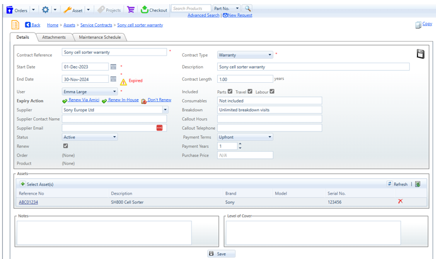Click the orange document page icon
The height and width of the screenshot is (259, 436).
pyautogui.click(x=15, y=25)
